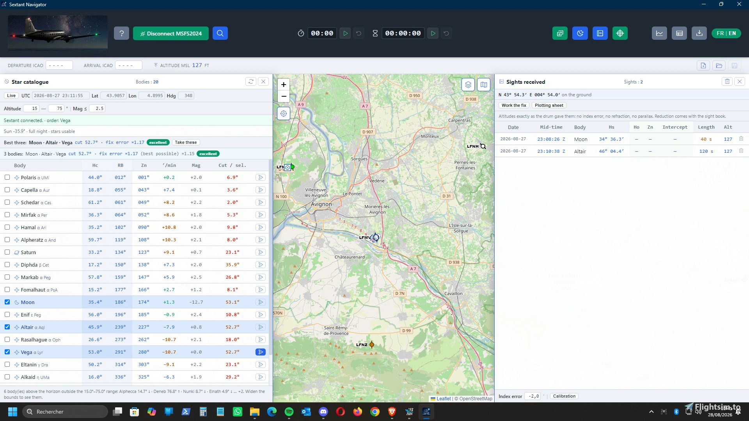The width and height of the screenshot is (749, 421).
Task: Click the green sync panels icon
Action: coord(560,33)
